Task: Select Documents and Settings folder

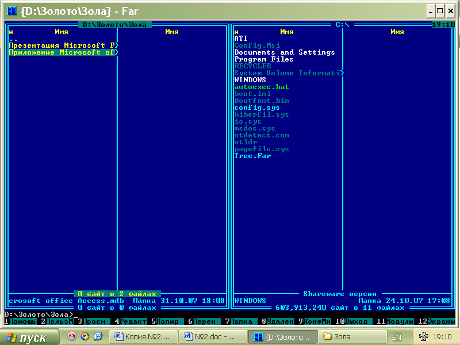Action: click(x=285, y=52)
